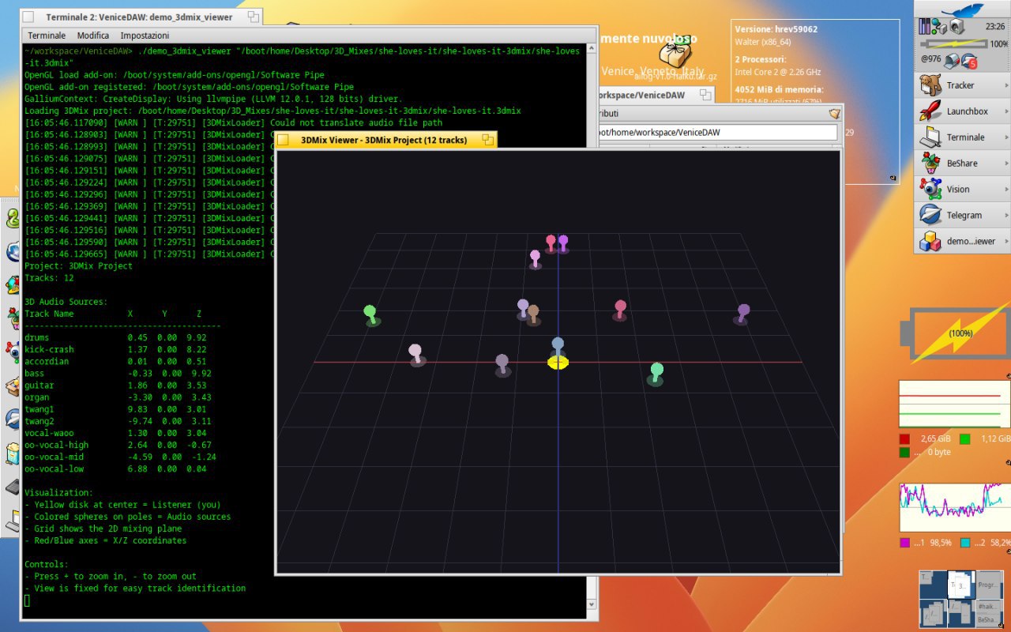
Task: Toggle the red memory legend square
Action: pos(904,439)
